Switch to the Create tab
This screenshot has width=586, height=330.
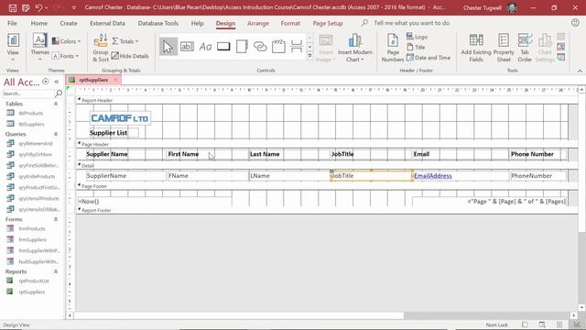pos(69,23)
